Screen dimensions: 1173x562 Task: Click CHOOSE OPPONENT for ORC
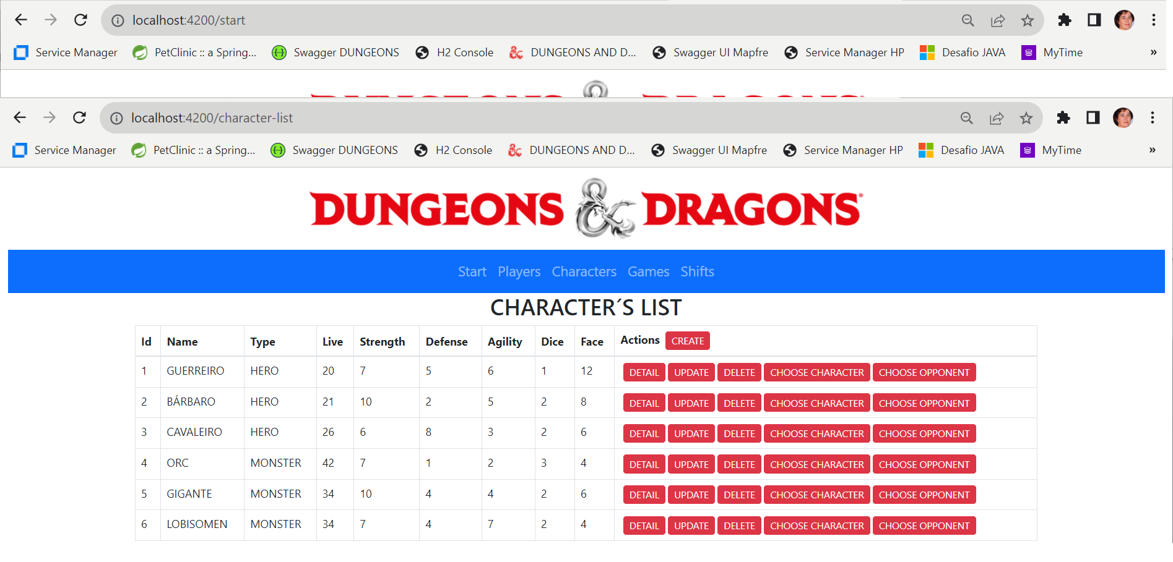(924, 464)
